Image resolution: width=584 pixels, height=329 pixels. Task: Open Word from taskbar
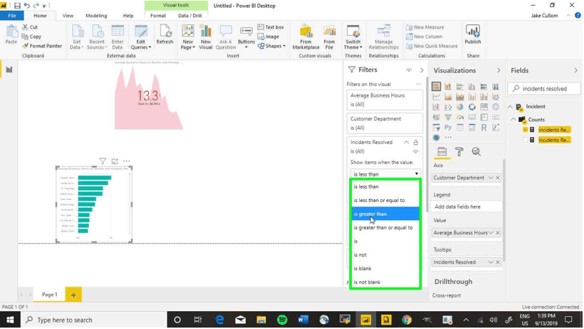point(303,320)
